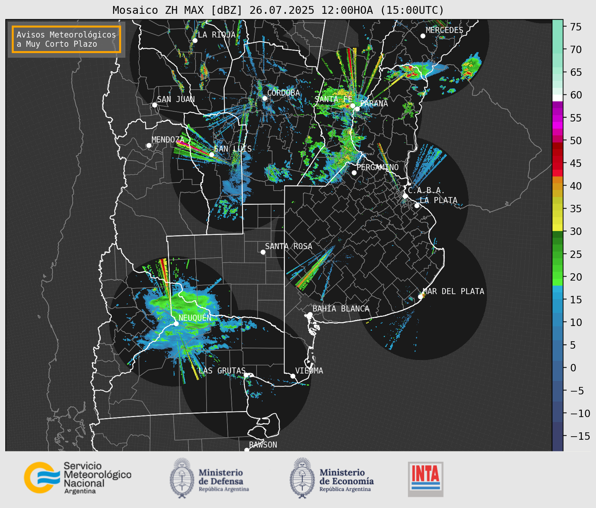
Task: Click the SAN LUIS city marker dot
Action: click(x=212, y=155)
